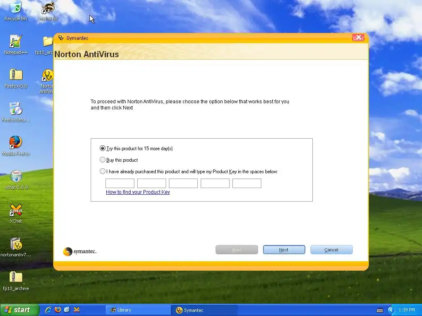Image resolution: width=422 pixels, height=316 pixels.
Task: Select the Norton AntiVirus desktop shortcut icon
Action: coord(48,75)
